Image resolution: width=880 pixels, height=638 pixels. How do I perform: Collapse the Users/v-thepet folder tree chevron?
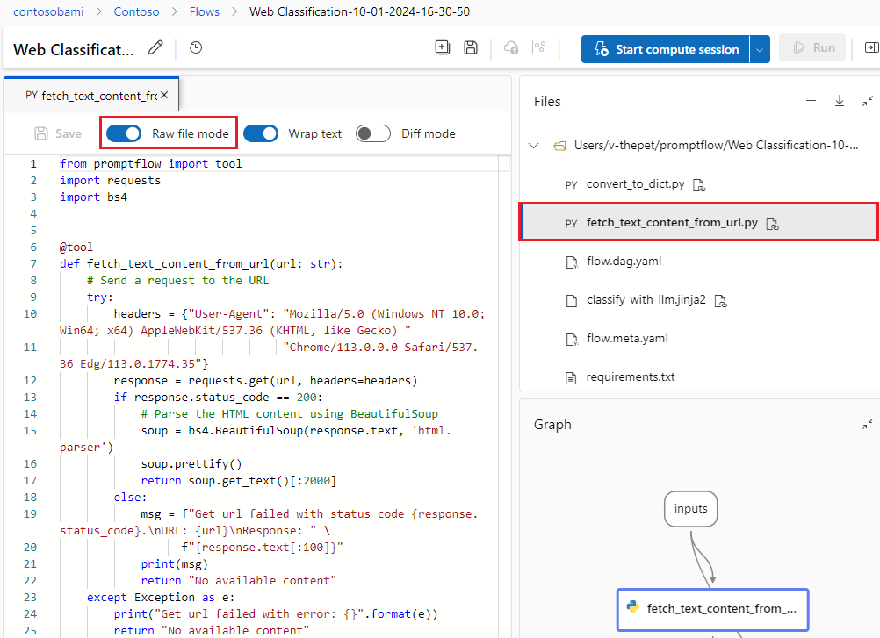pos(534,146)
